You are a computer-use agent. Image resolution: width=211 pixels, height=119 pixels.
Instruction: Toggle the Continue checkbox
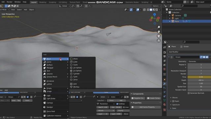[x=117, y=104]
